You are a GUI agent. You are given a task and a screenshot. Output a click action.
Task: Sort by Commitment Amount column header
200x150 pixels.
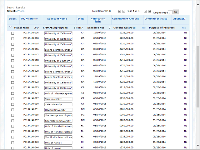pyautogui.click(x=125, y=19)
